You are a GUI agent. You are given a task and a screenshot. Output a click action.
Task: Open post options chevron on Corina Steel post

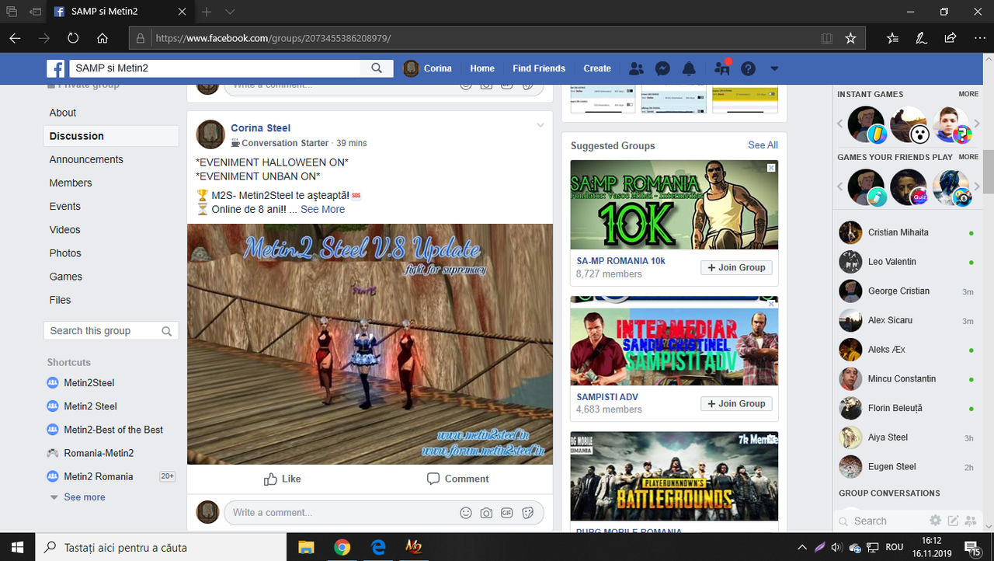click(x=540, y=125)
